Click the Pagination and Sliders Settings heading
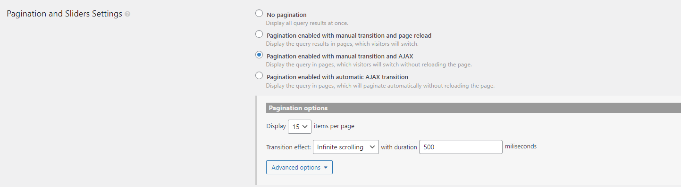This screenshot has width=681, height=187. point(64,14)
